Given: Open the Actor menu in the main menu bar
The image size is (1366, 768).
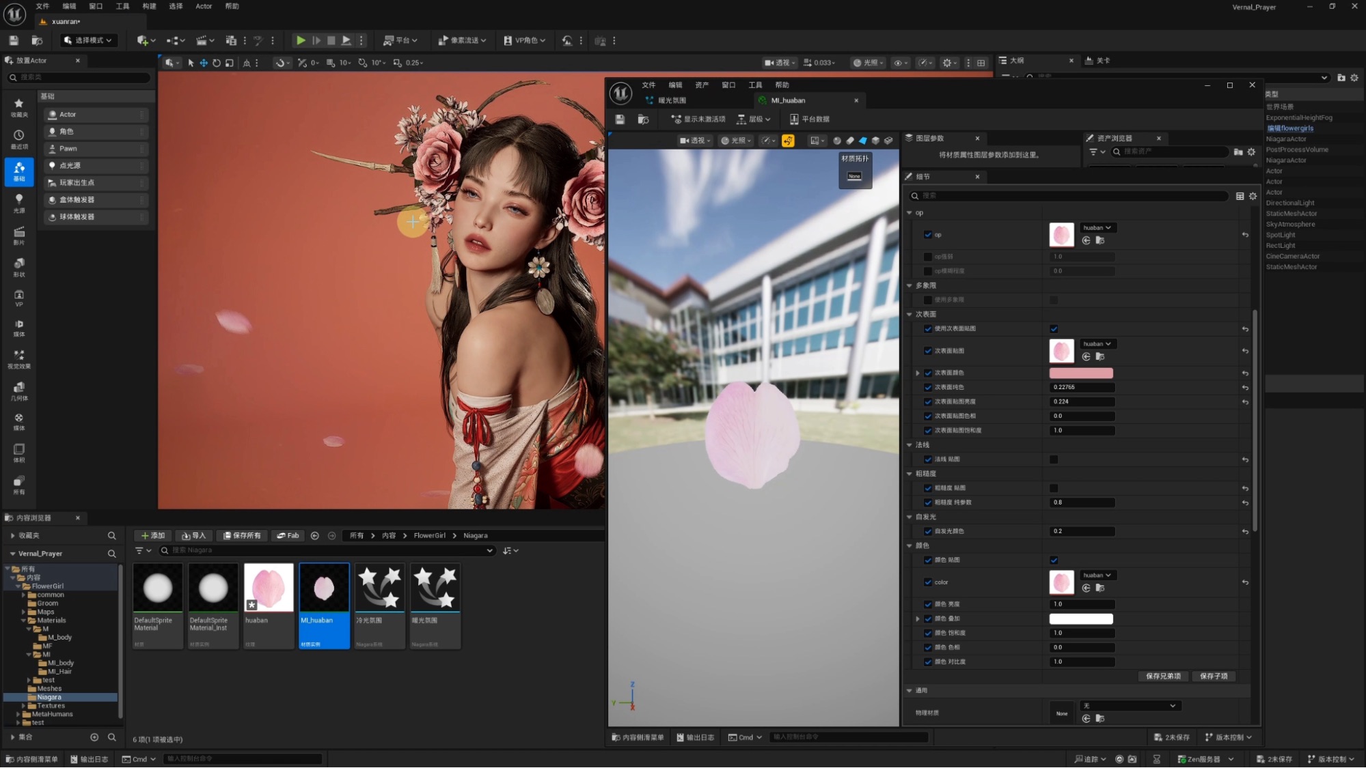Looking at the screenshot, I should [x=204, y=6].
